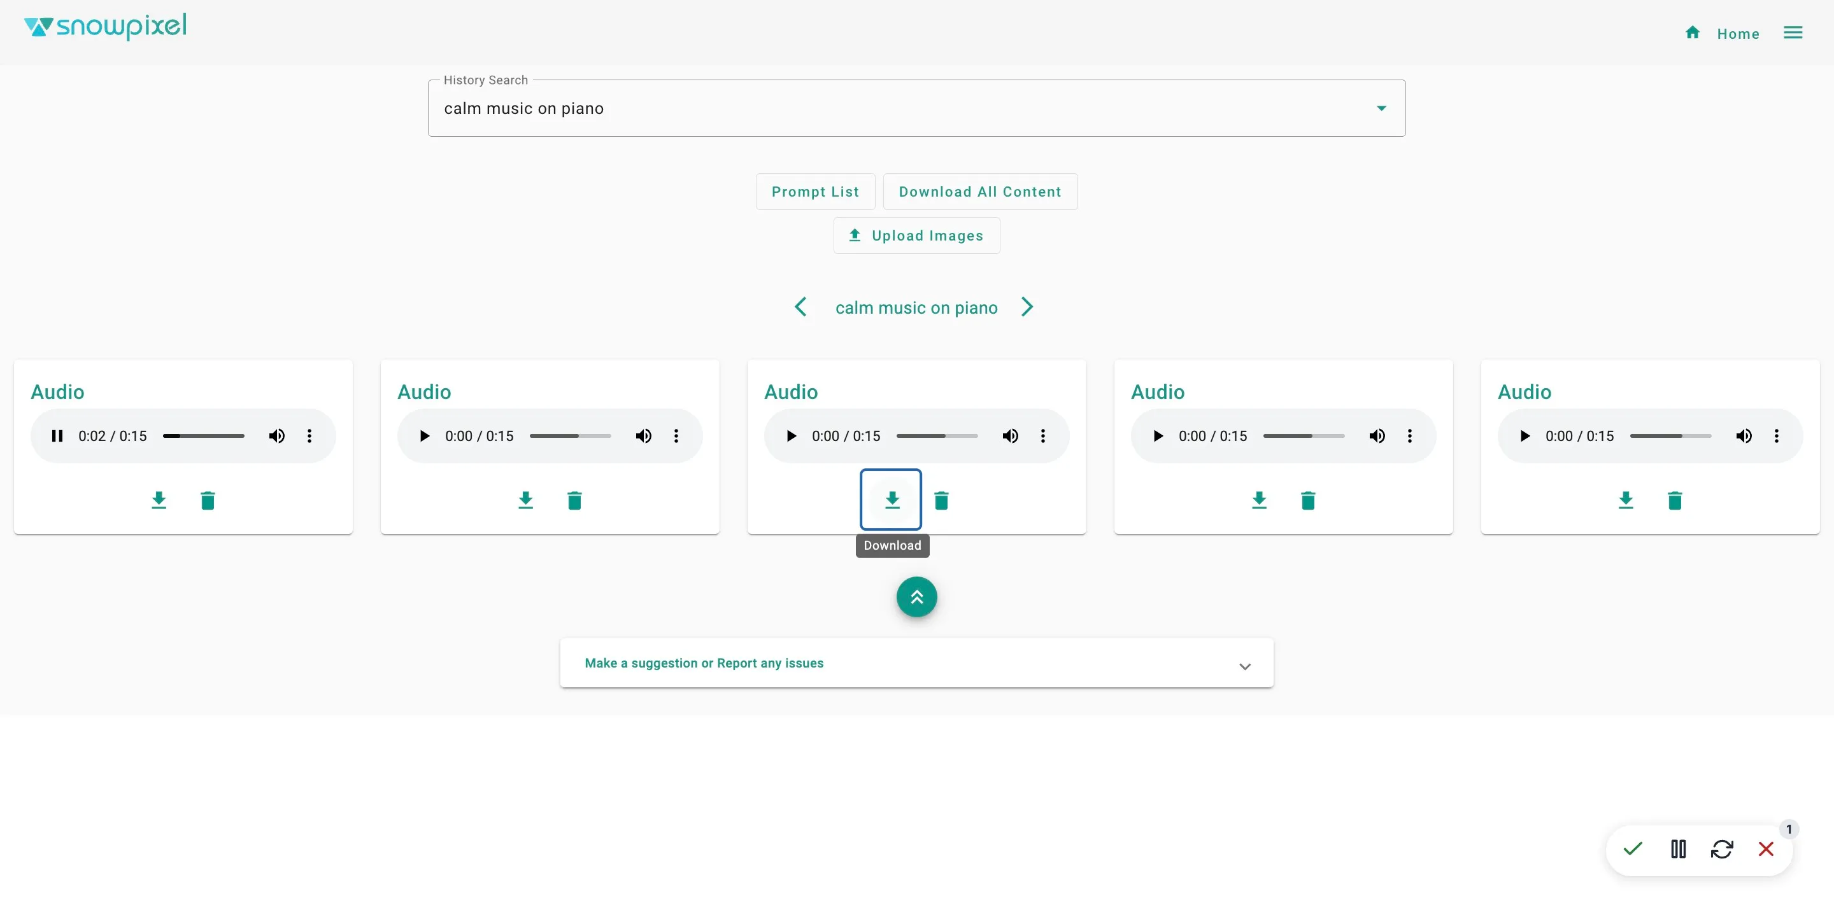
Task: Go to Home page
Action: (x=1722, y=34)
